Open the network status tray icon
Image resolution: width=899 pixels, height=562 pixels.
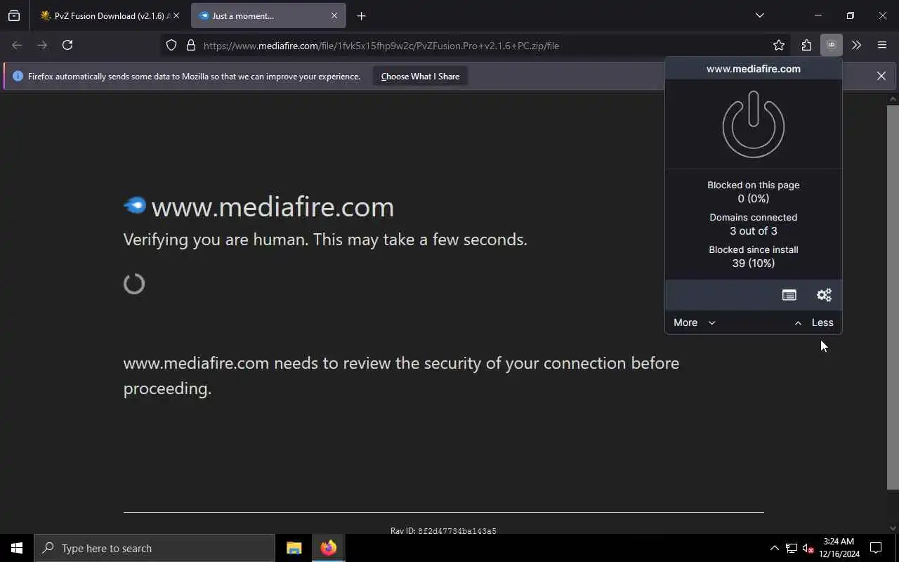click(792, 548)
